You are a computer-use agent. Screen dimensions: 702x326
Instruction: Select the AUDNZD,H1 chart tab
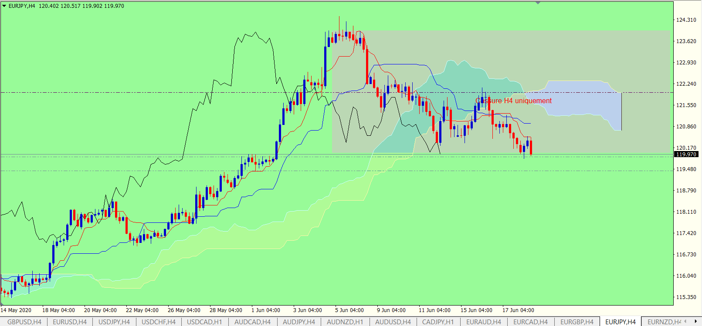click(345, 322)
